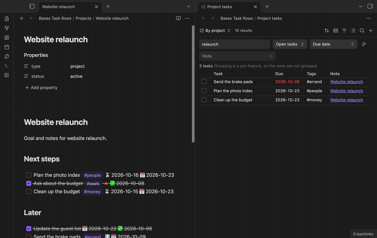Open daily note calendar icon

[7, 47]
